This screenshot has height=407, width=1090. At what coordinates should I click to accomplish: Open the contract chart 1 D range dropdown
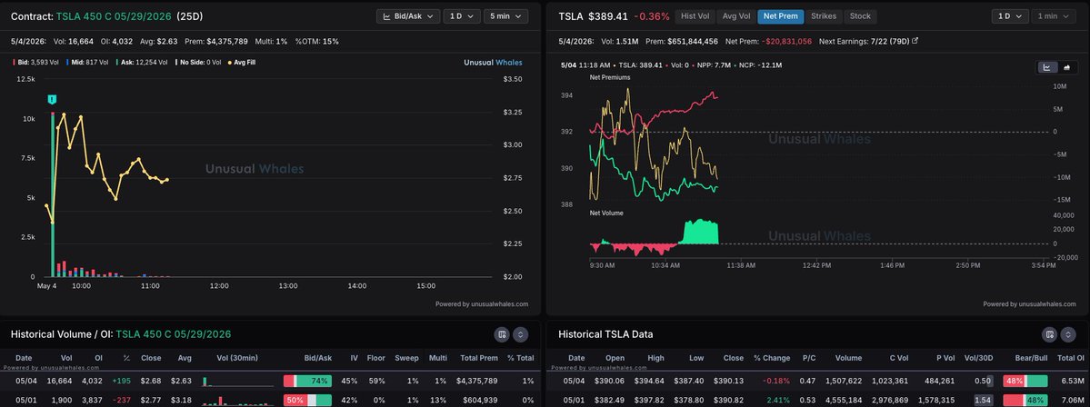click(463, 16)
